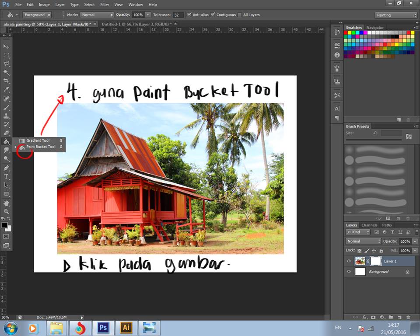Open the layer blend mode Normal dropdown
Screen dimensions: 420x336
[x=364, y=241]
